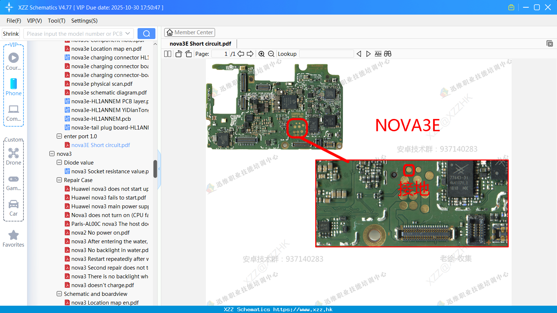Open nova2 No power on.pdf

click(x=100, y=233)
